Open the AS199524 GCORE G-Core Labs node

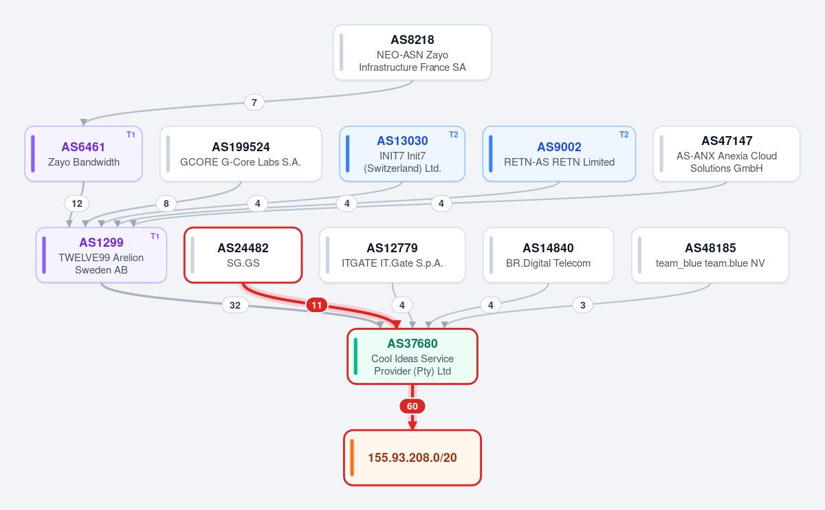[241, 154]
